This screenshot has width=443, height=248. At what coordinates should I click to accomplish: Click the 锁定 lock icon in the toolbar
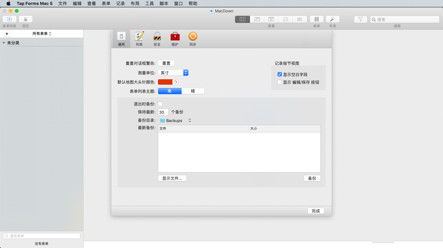tap(26, 19)
